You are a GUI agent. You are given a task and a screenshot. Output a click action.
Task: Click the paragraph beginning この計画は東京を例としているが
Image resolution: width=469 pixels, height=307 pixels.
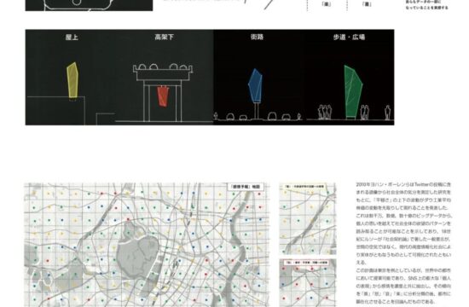(403, 286)
